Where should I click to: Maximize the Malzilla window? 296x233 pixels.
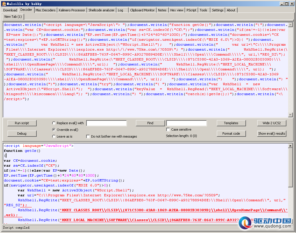(287, 3)
